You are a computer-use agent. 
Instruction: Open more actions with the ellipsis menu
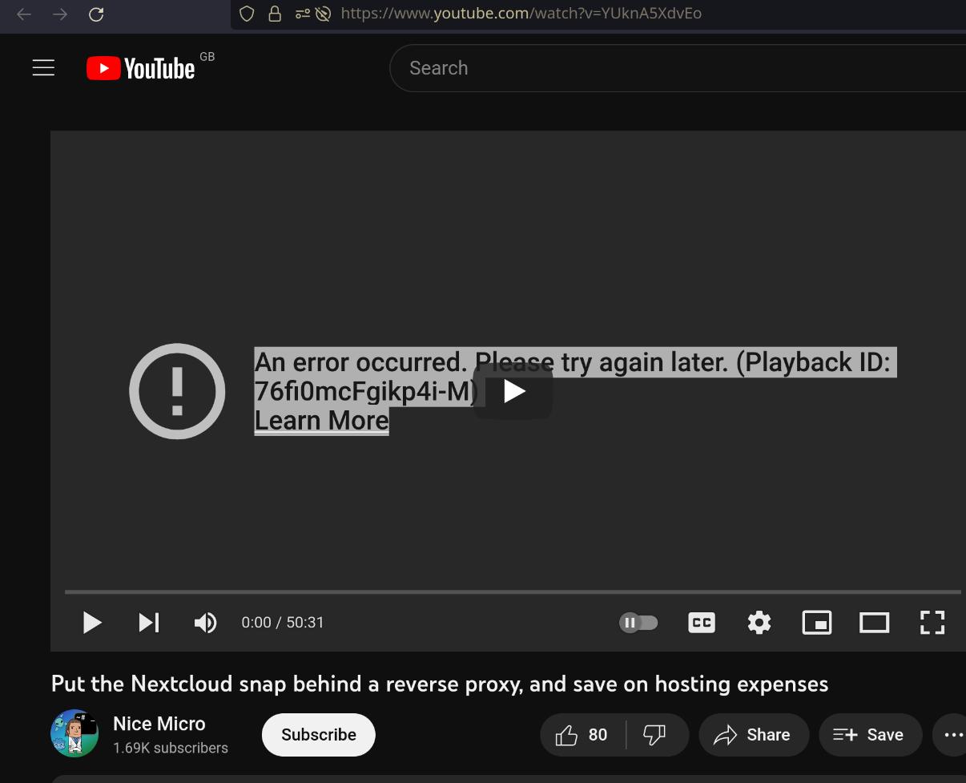952,734
